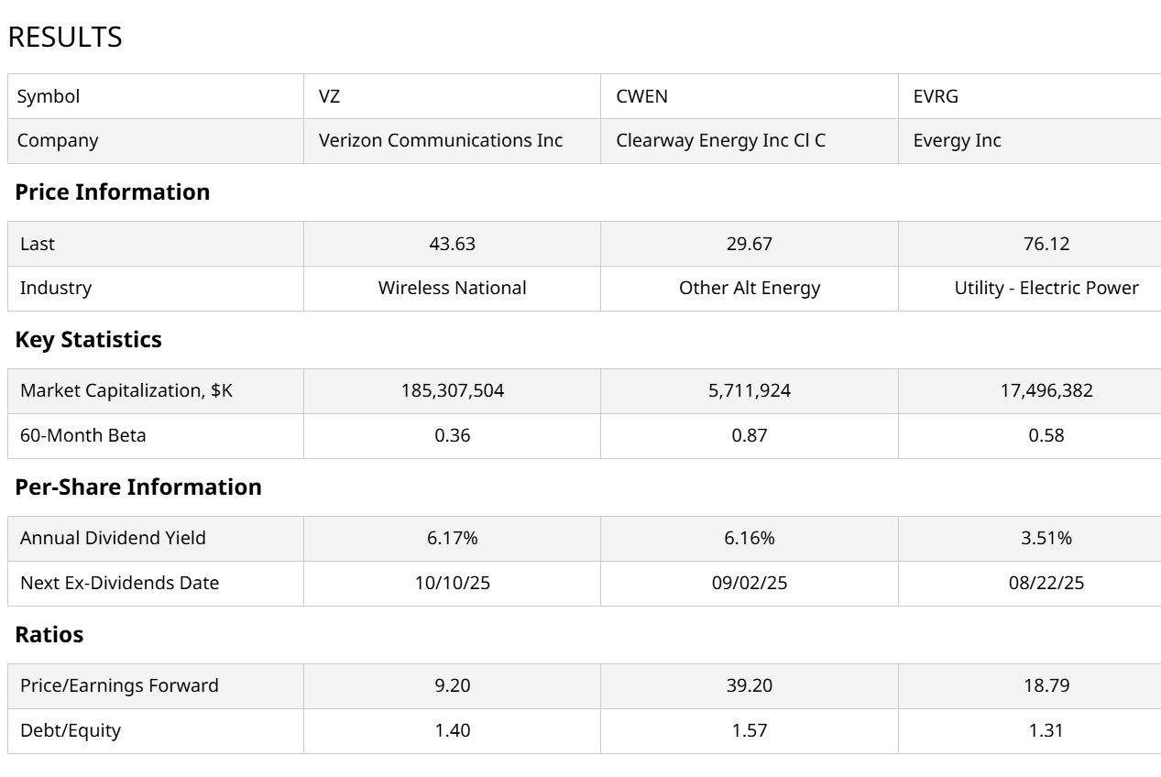The image size is (1161, 777).
Task: Select Evergy Inc company name
Action: [x=957, y=141]
